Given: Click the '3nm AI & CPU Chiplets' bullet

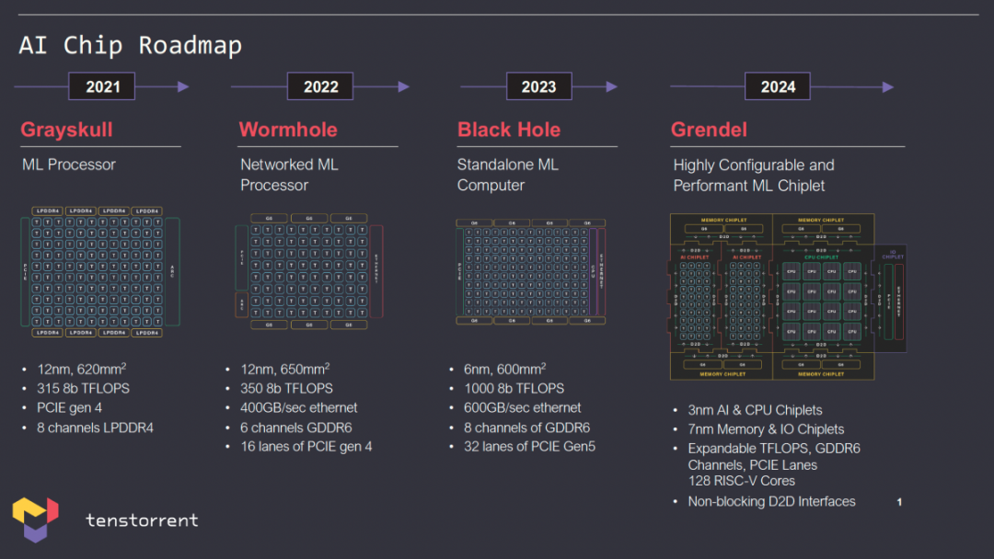Looking at the screenshot, I should 755,410.
